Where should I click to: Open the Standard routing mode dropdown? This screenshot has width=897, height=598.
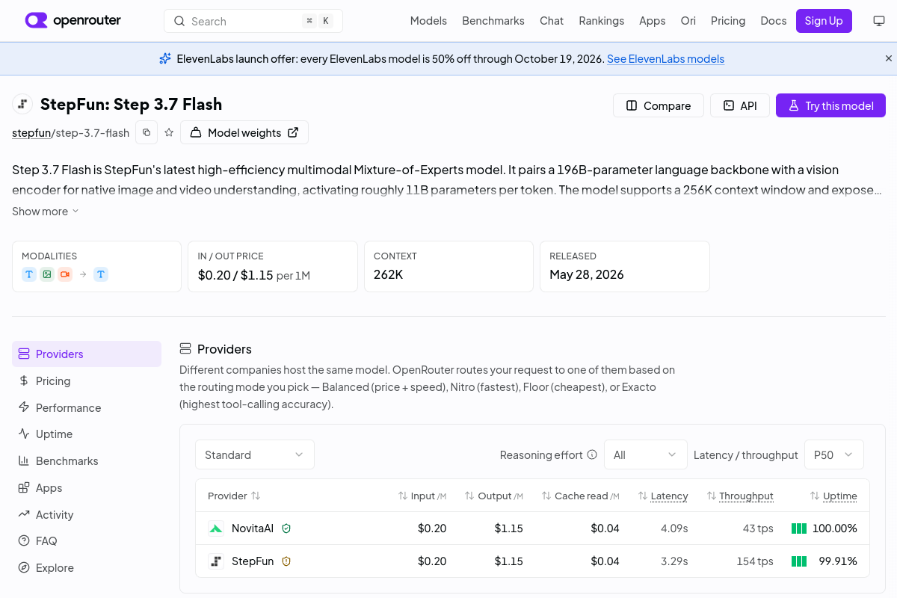(x=255, y=454)
